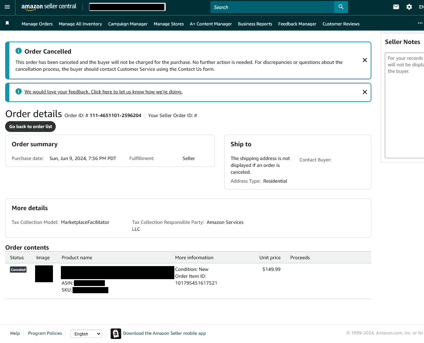Viewport: 424px width, 343px height.
Task: Click the Seller fulfillment value
Action: [x=189, y=158]
